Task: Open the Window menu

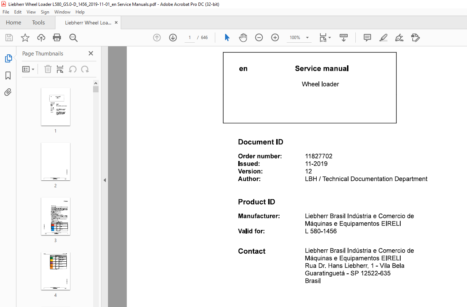Action: 62,12
